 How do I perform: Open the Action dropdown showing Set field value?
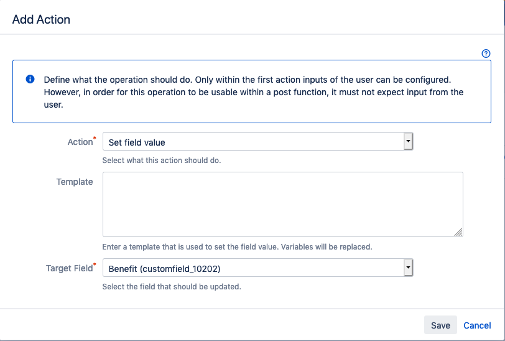pyautogui.click(x=253, y=142)
